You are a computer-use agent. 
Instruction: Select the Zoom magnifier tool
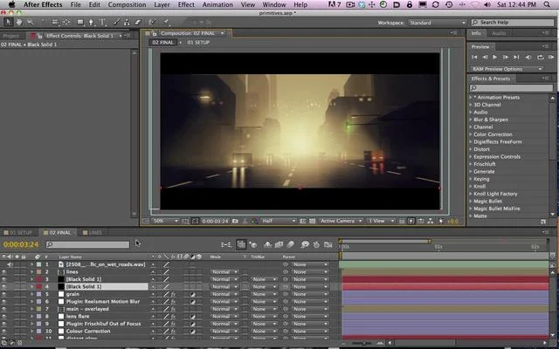pos(31,22)
